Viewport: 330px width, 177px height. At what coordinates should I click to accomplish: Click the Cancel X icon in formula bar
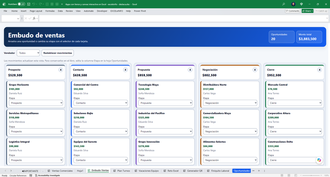click(26, 18)
